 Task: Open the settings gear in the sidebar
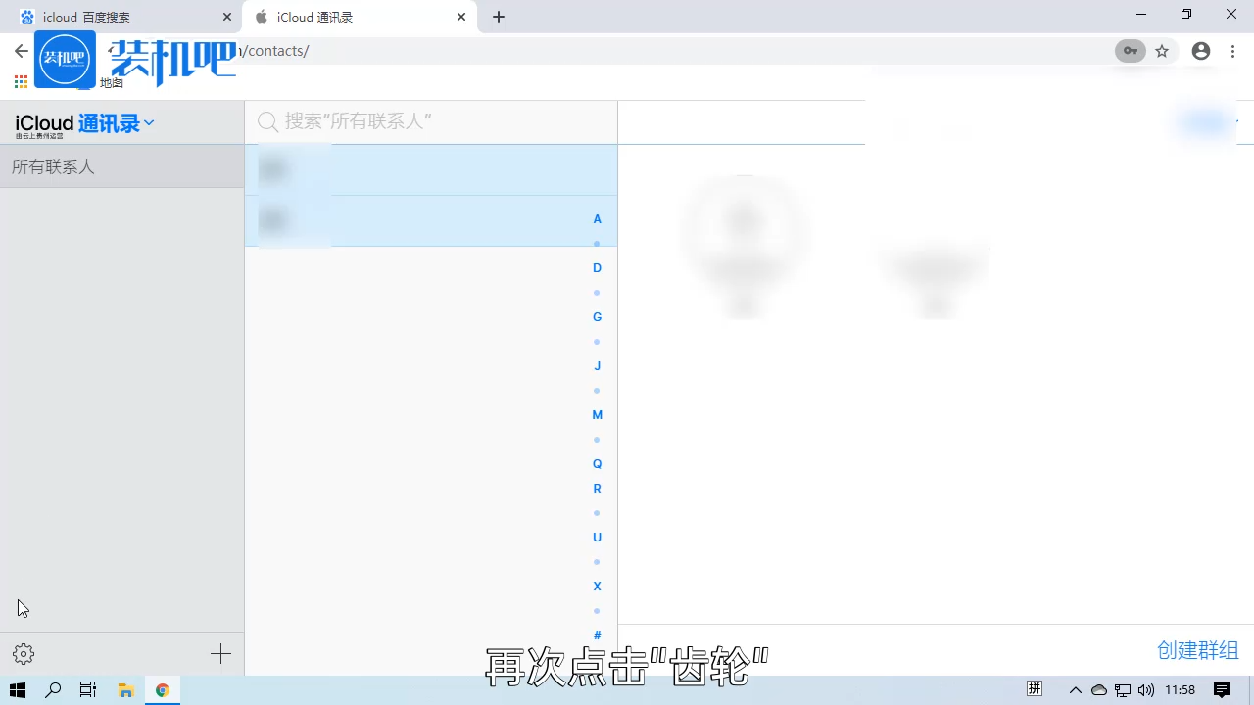coord(24,653)
